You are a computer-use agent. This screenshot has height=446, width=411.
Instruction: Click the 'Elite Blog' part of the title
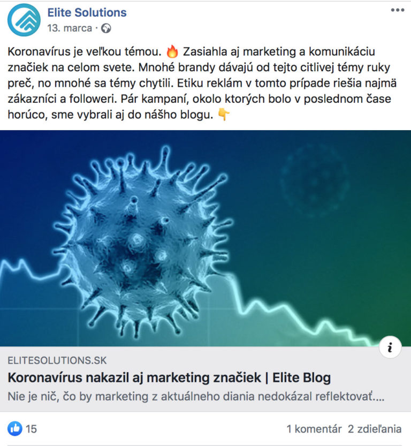coord(302,378)
